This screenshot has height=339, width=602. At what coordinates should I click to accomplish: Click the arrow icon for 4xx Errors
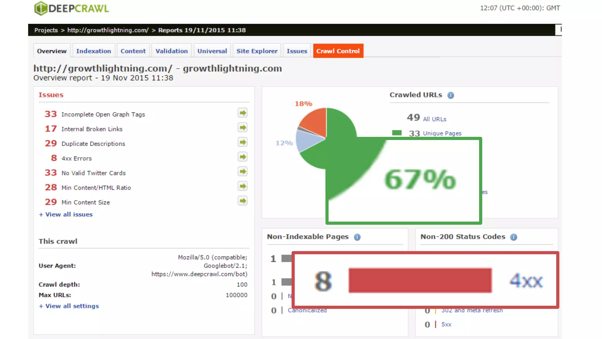[x=243, y=157]
